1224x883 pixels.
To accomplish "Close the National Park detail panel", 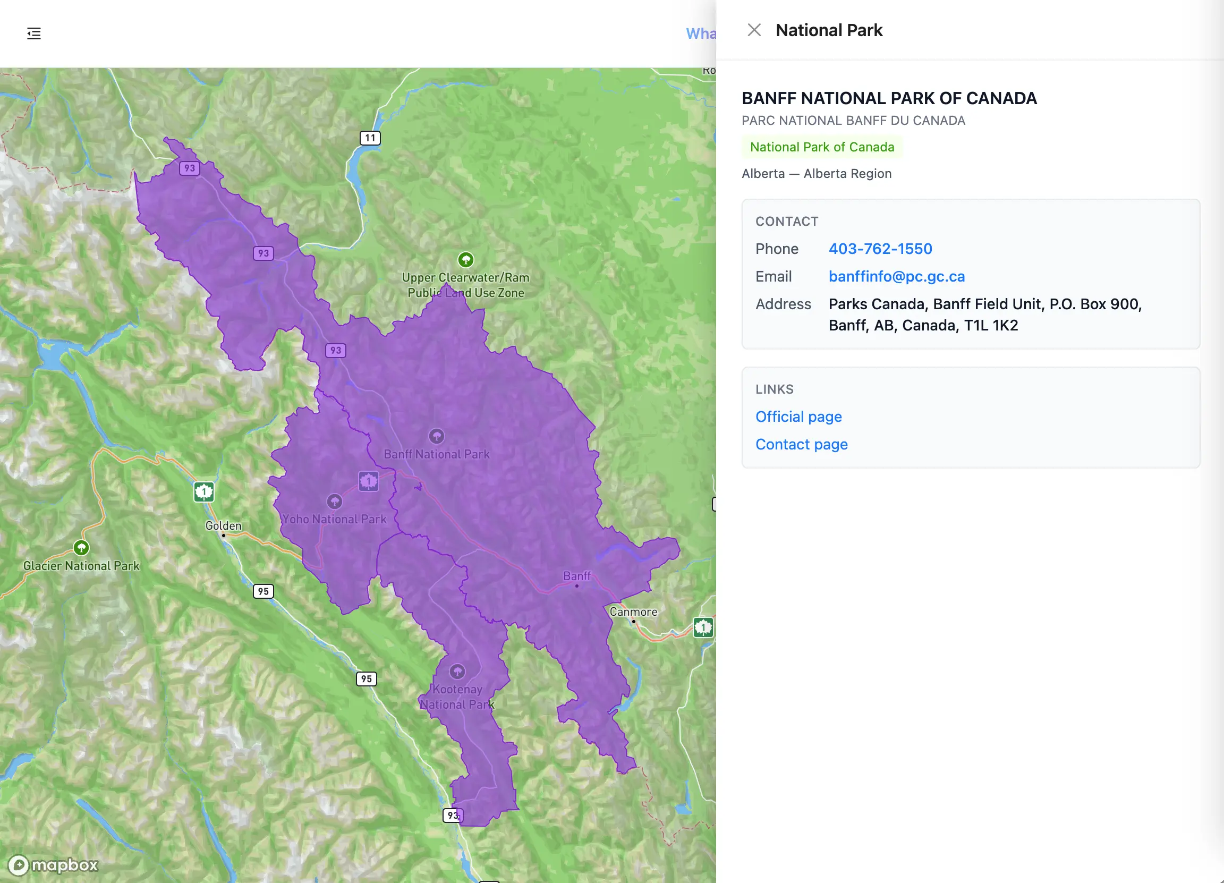I will click(x=754, y=30).
